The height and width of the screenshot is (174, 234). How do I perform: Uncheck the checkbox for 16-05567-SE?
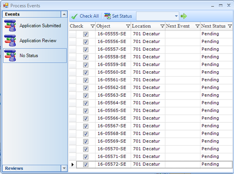click(86, 126)
